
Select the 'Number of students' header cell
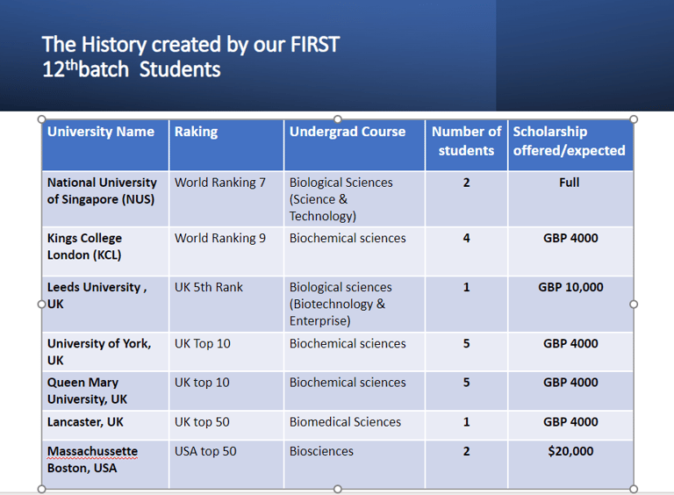coord(466,145)
